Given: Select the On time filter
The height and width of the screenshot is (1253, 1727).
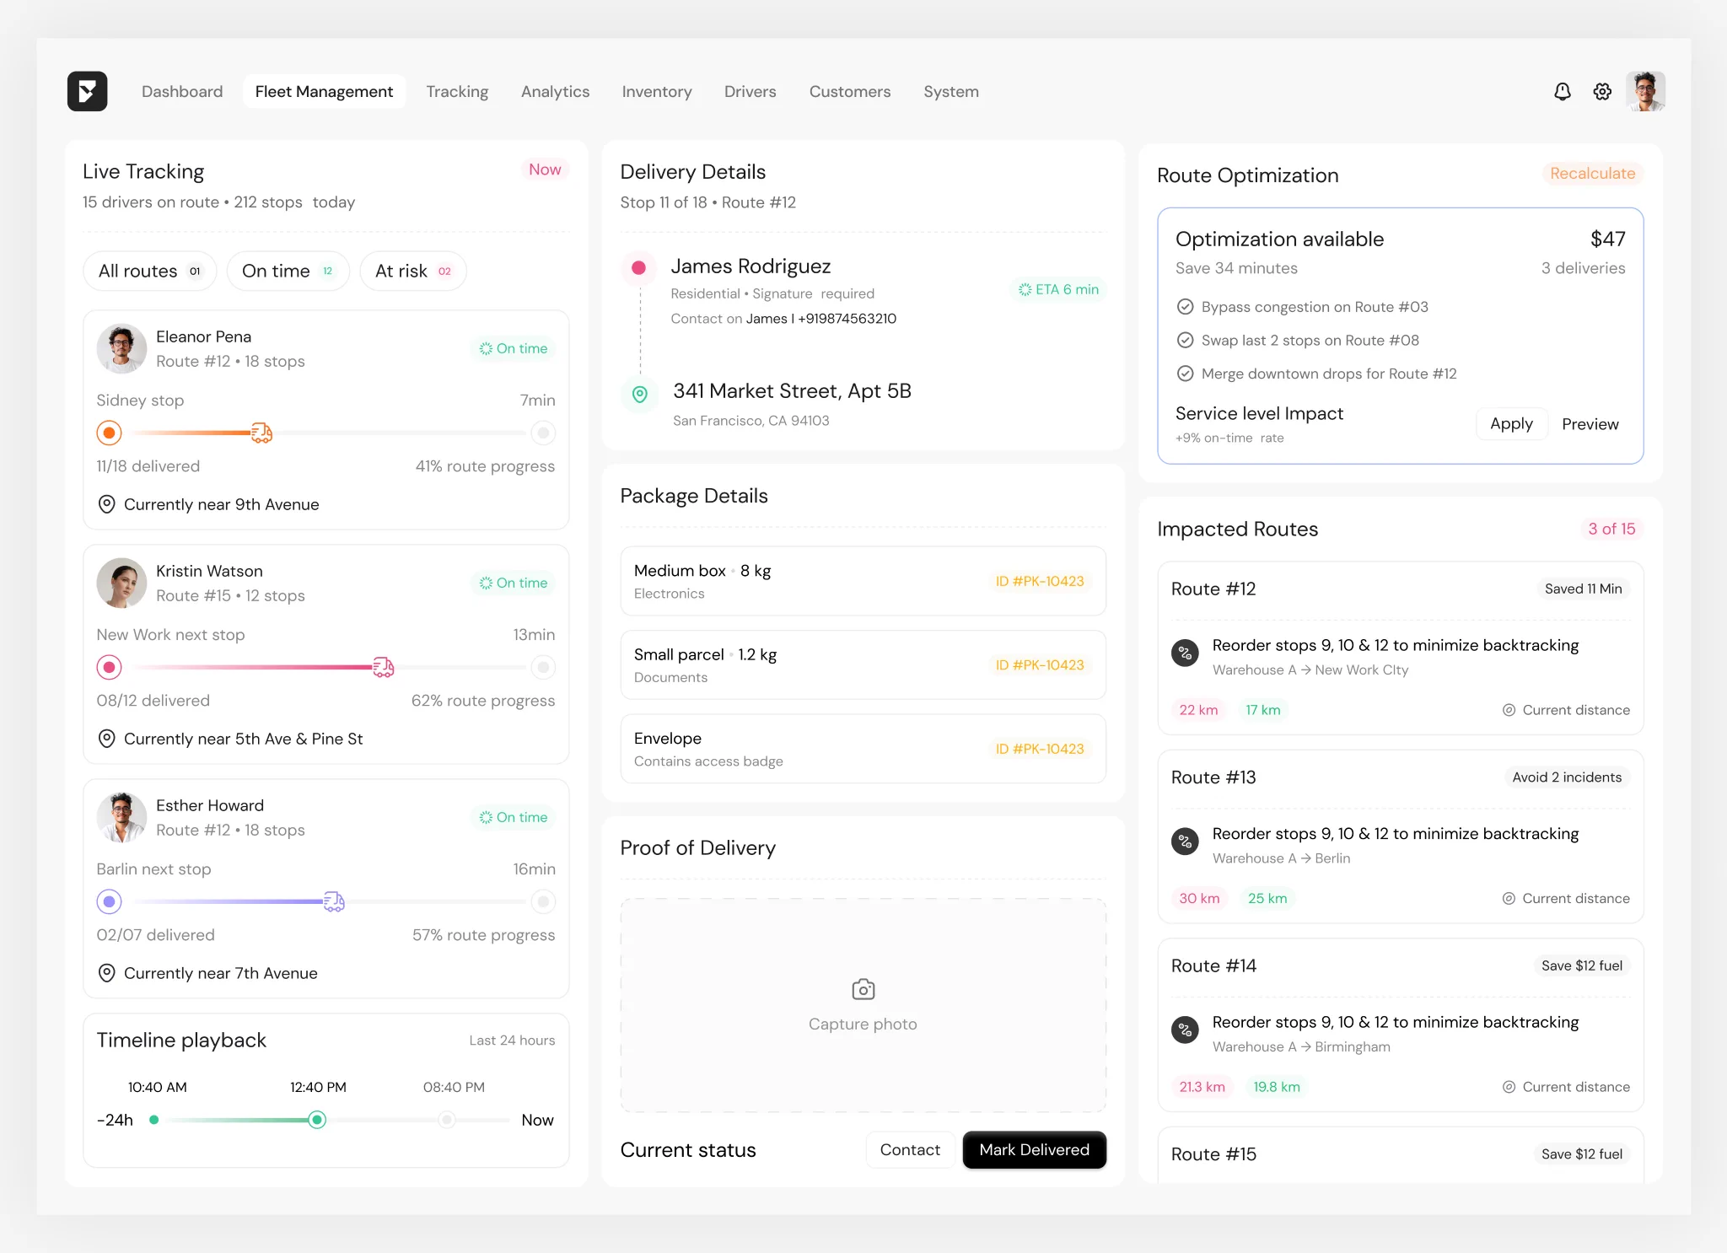Looking at the screenshot, I should tap(288, 271).
